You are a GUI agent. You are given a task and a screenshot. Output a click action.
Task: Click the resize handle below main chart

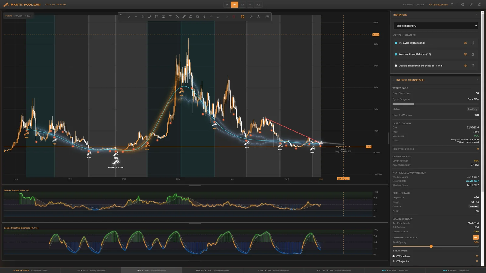tap(195, 186)
